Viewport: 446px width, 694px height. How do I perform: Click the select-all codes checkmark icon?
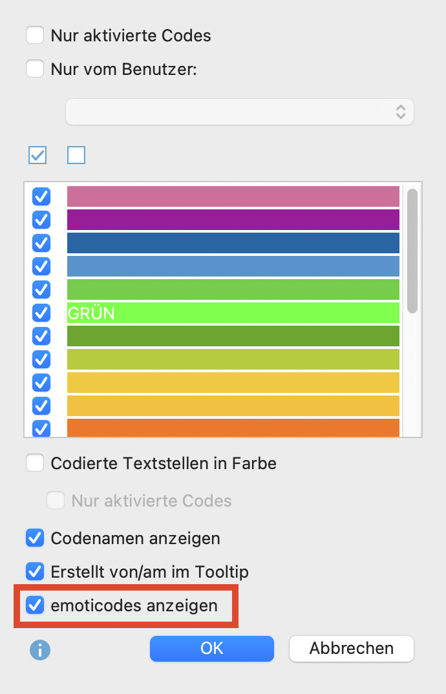[x=37, y=155]
